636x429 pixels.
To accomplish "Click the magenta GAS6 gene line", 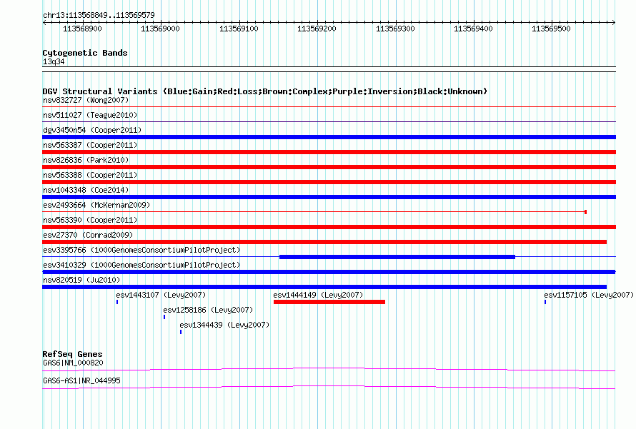I will 329,370.
